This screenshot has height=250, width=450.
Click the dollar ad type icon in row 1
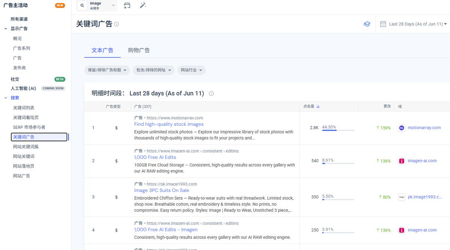pyautogui.click(x=116, y=128)
